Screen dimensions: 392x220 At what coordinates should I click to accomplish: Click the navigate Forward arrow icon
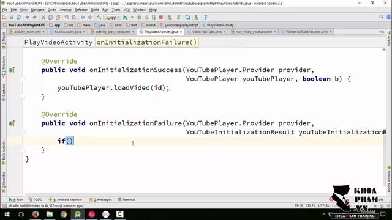click(x=90, y=17)
